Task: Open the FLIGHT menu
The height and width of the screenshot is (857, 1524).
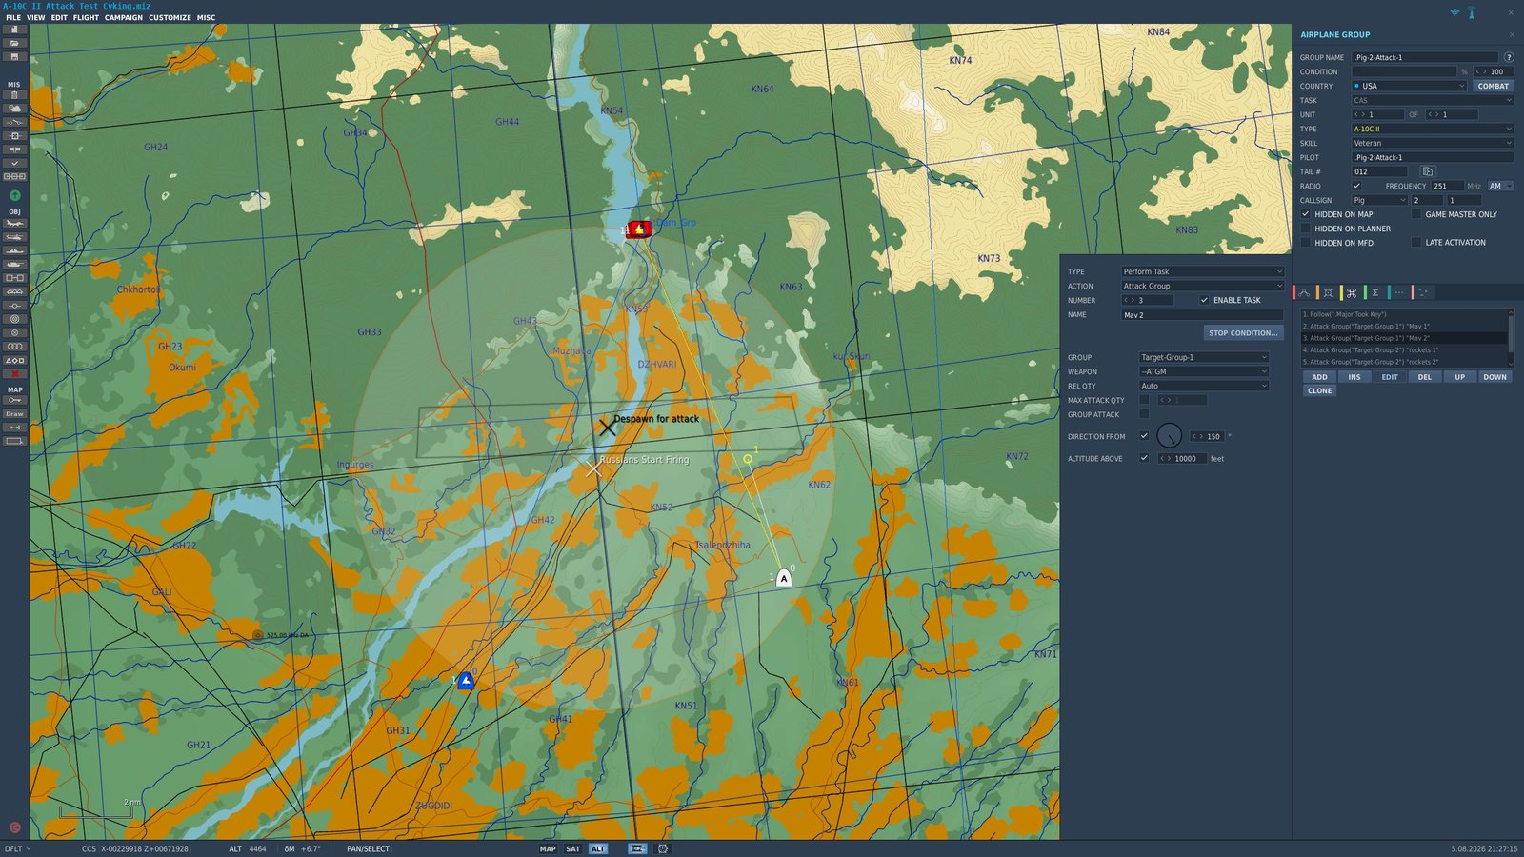Action: click(86, 17)
